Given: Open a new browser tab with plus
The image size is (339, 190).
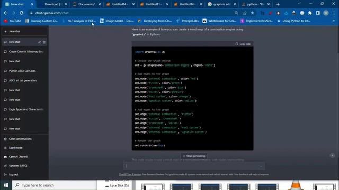Looking at the screenshot, I should 278,4.
